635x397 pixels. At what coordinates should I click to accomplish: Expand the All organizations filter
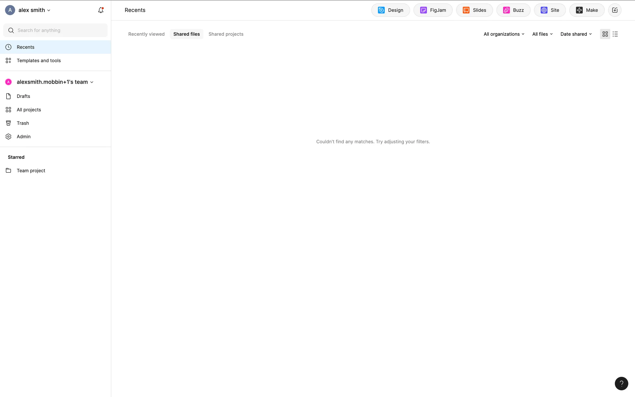pyautogui.click(x=504, y=34)
